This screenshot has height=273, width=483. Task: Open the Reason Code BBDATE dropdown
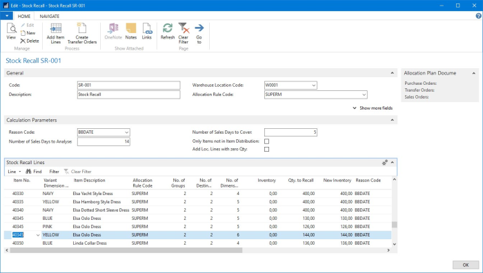tap(126, 132)
